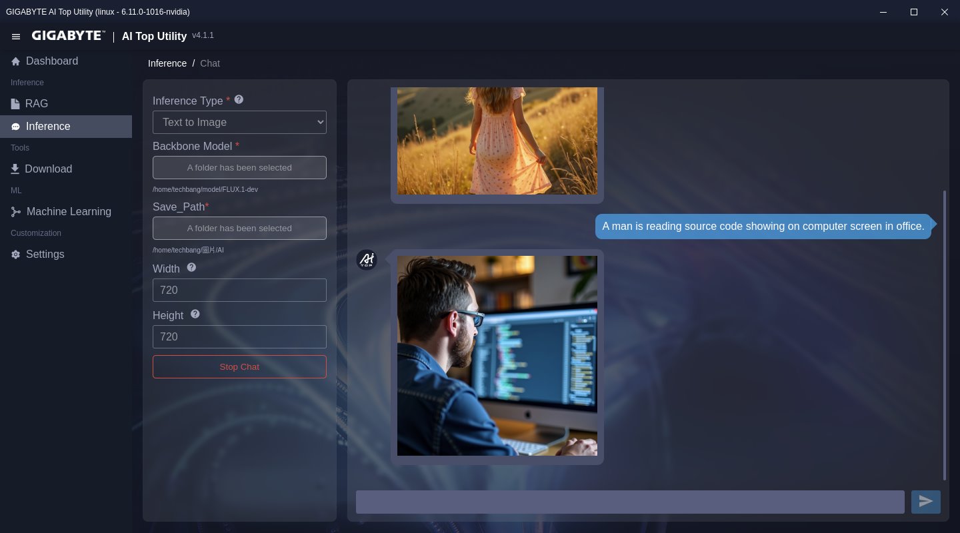The height and width of the screenshot is (533, 960).
Task: Click the Settings gear icon
Action: (x=15, y=255)
